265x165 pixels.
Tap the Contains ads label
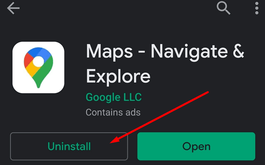(x=113, y=112)
